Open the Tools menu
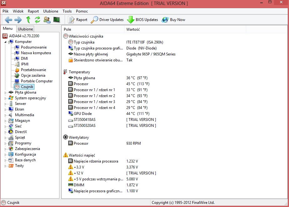This screenshot has width=289, height=207. coord(67,11)
